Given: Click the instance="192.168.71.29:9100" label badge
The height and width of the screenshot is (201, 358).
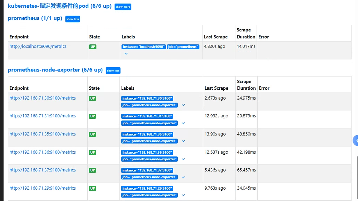Looking at the screenshot, I should (x=147, y=188).
